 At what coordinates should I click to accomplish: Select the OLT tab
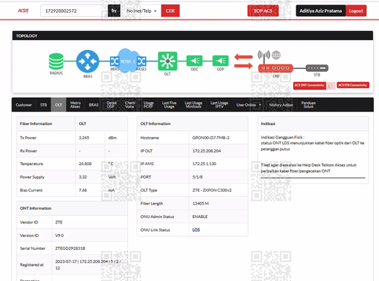(x=58, y=105)
